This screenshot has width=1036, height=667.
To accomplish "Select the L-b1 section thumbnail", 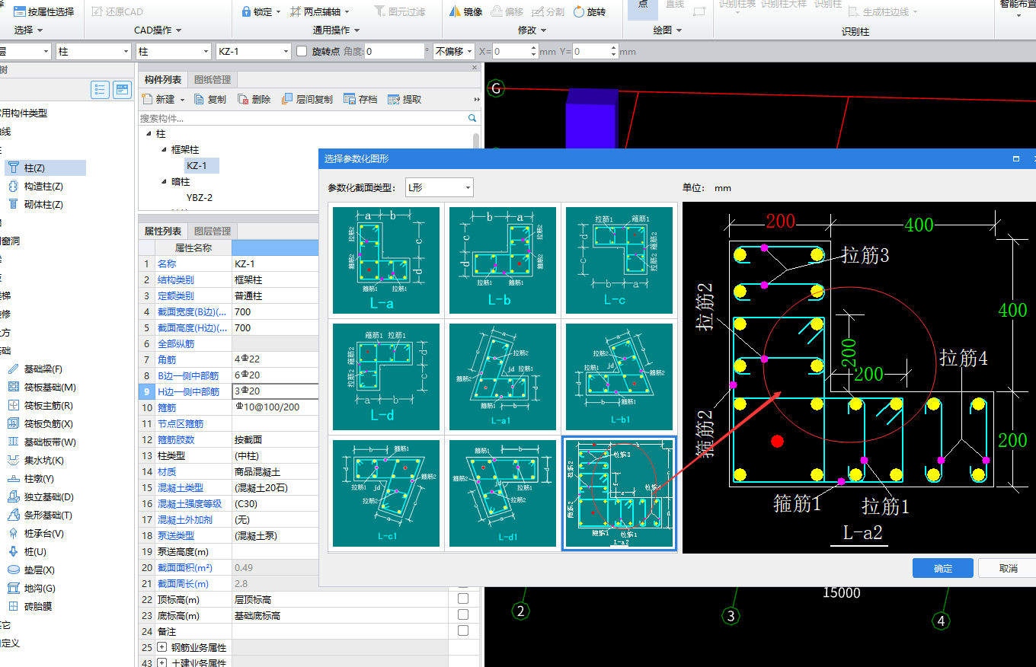I will tap(619, 376).
